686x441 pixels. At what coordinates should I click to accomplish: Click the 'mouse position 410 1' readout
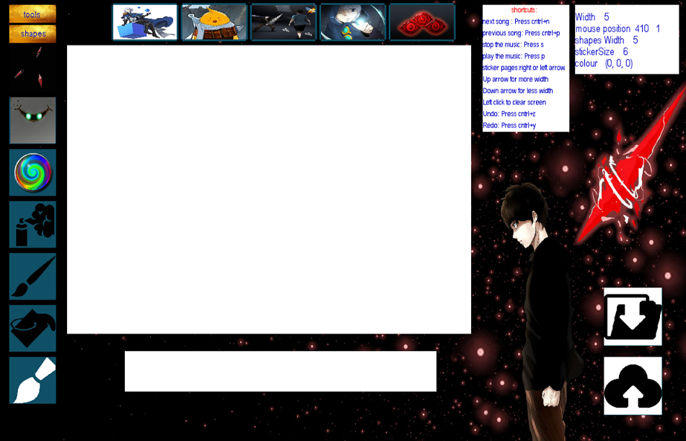point(617,29)
